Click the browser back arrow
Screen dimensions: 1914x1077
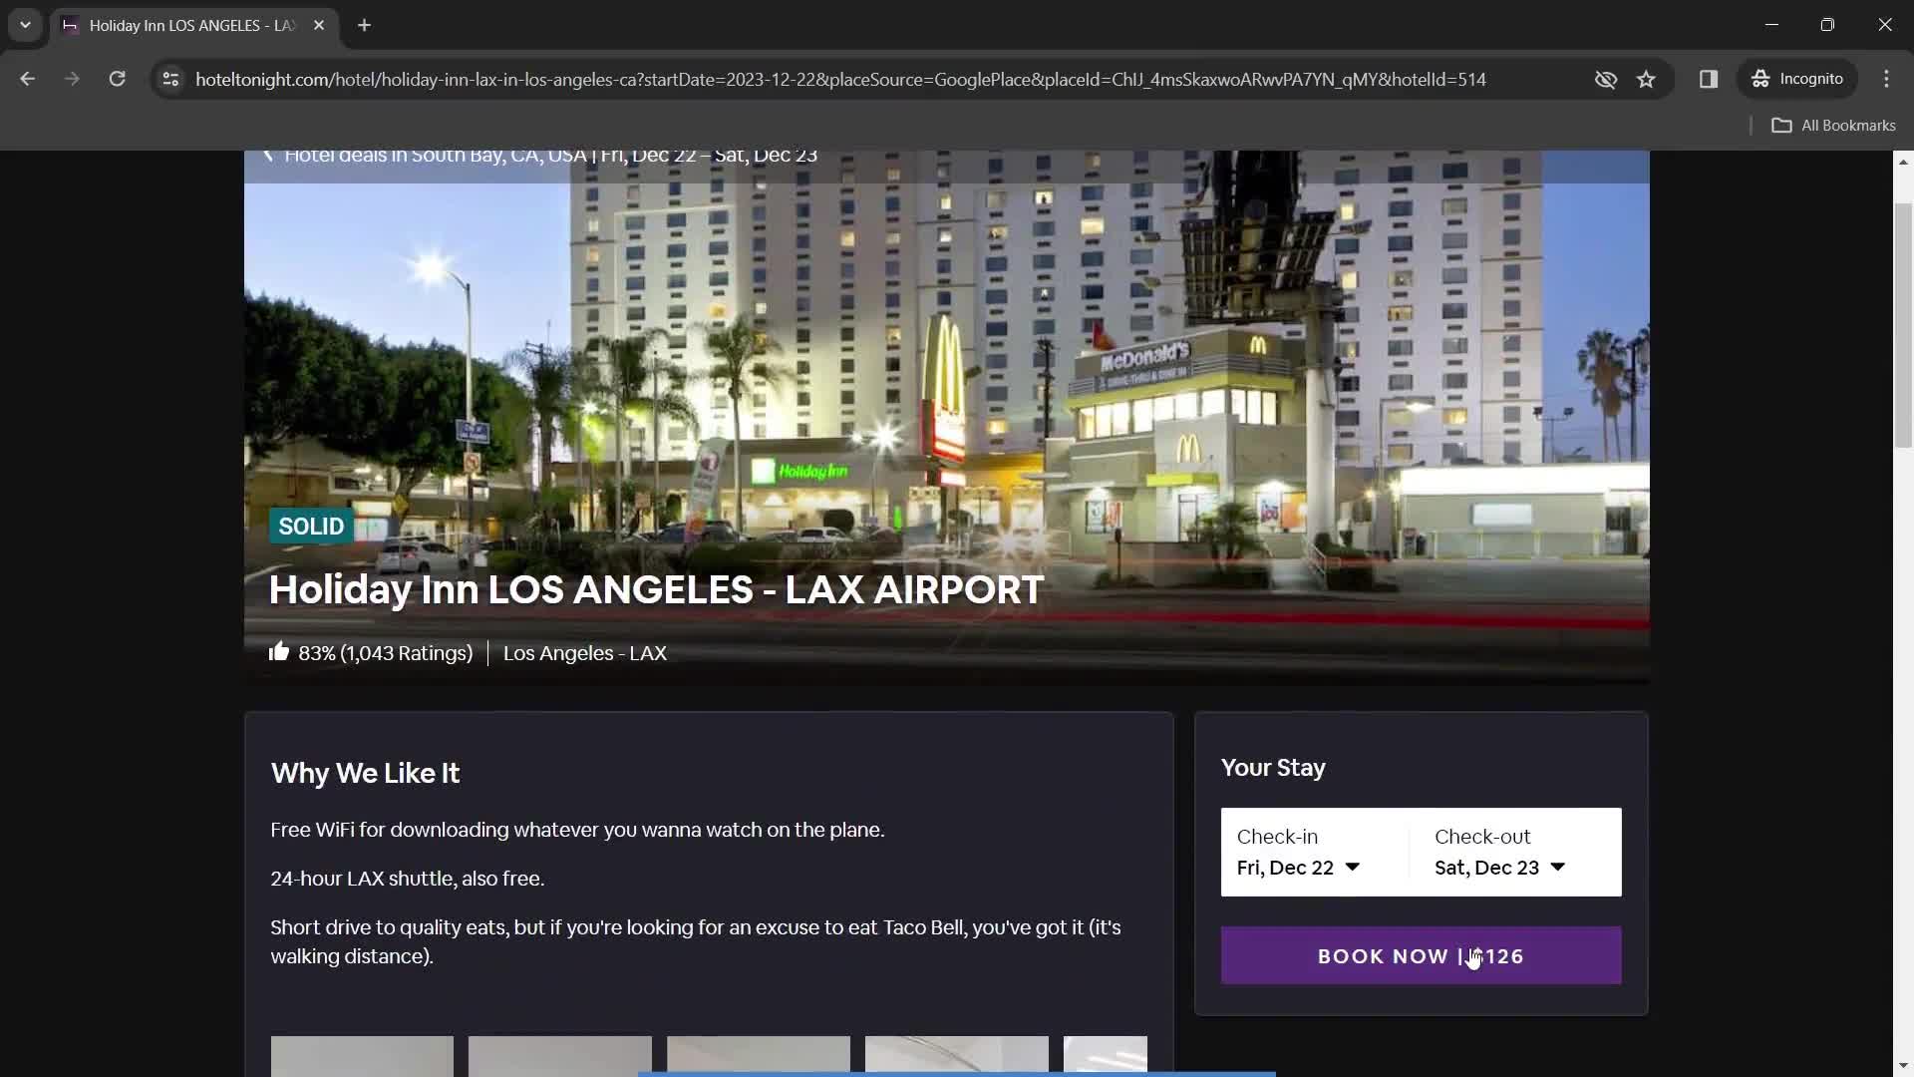27,79
